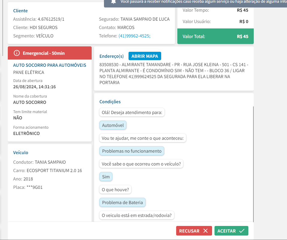Click the address text under Endereço(s)
This screenshot has height=240, width=287.
click(174, 74)
